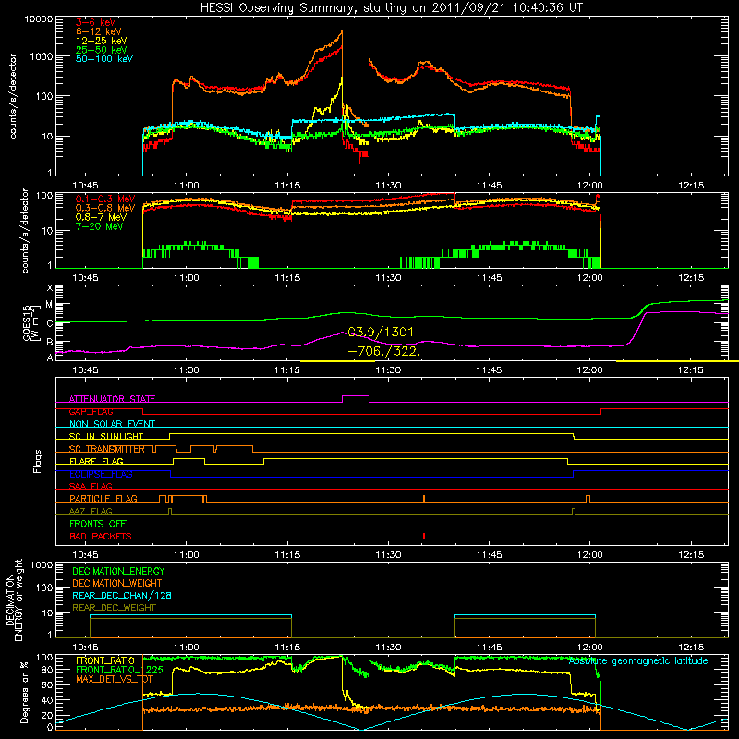Select the 6-12 keV legend label
739x739 pixels.
99,31
